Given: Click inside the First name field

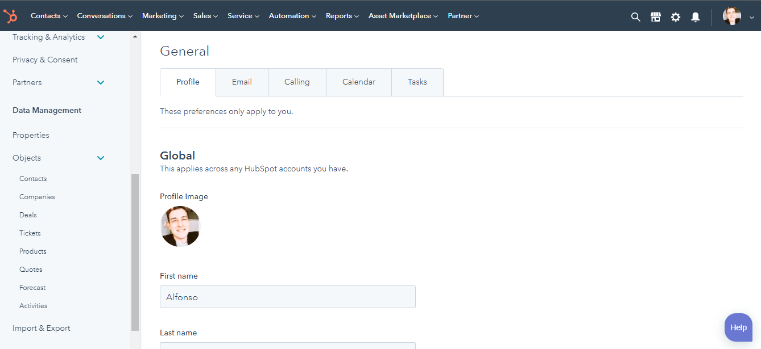Looking at the screenshot, I should 287,297.
